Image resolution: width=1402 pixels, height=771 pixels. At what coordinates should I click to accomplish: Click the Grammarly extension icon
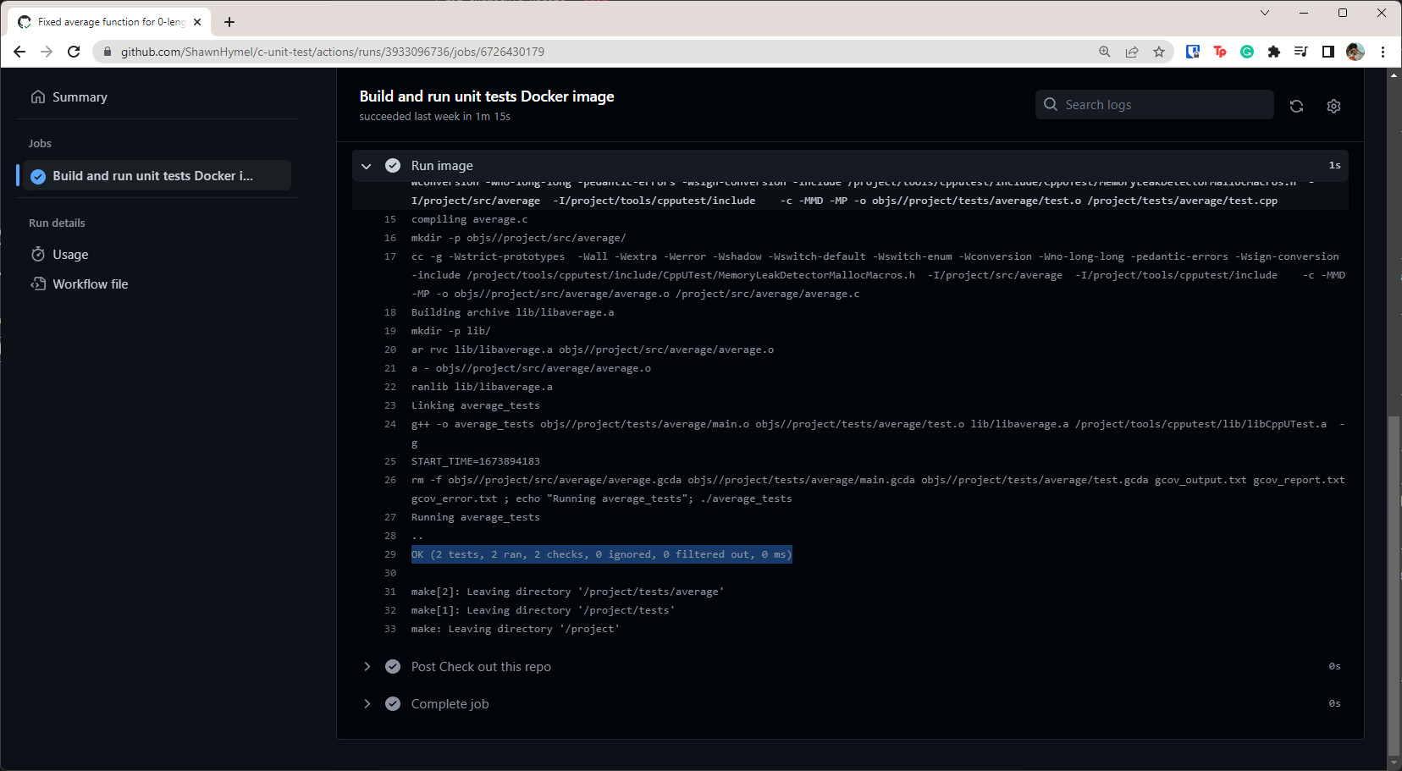tap(1247, 52)
